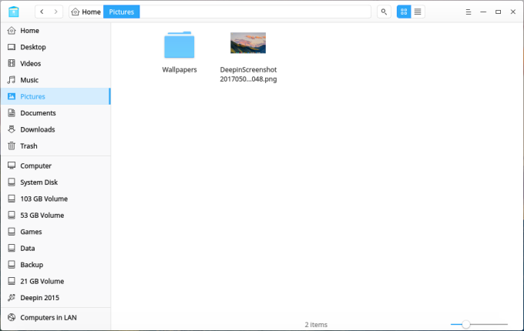Click the Data label in sidebar
The height and width of the screenshot is (331, 524).
click(28, 249)
